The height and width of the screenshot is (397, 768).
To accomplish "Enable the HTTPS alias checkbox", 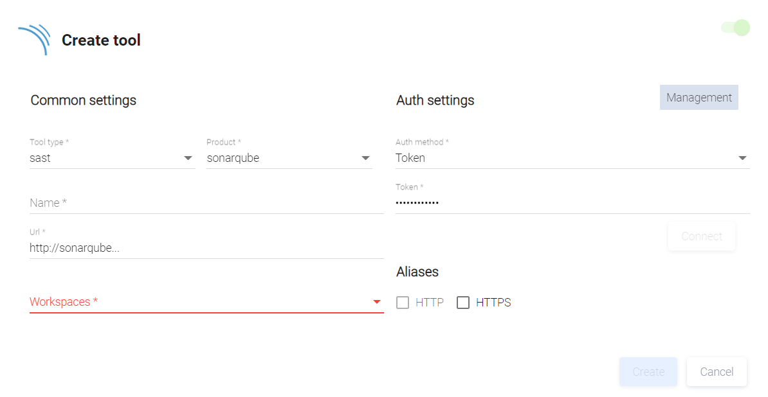I will (463, 303).
